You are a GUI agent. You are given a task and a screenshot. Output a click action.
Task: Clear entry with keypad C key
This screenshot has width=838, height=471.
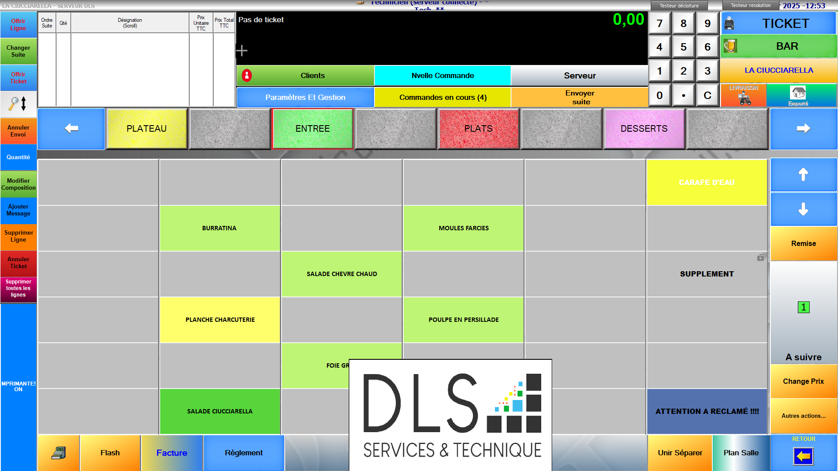pos(707,96)
